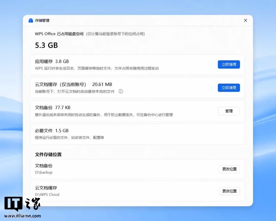Clear the 云文档缓存 with 立即清理
276x221 pixels.
point(229,87)
